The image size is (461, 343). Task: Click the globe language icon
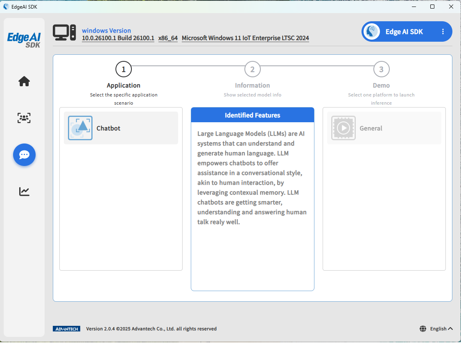423,329
